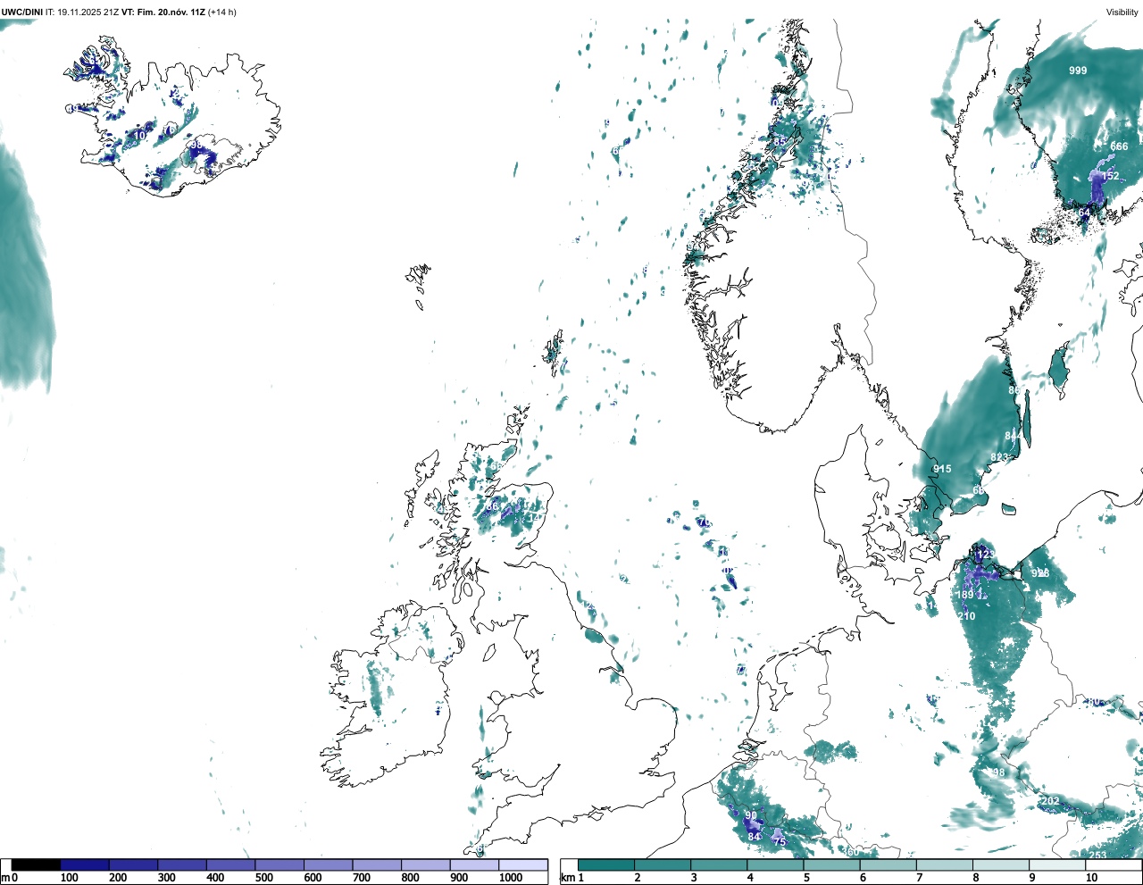Viewport: 1143px width, 885px height.
Task: Click the 500–600 m purple legend swatch
Action: tap(279, 864)
